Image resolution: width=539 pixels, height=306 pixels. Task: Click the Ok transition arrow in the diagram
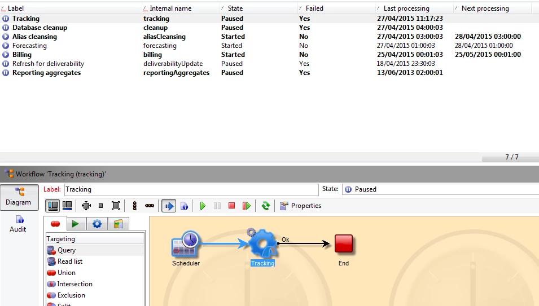click(304, 243)
